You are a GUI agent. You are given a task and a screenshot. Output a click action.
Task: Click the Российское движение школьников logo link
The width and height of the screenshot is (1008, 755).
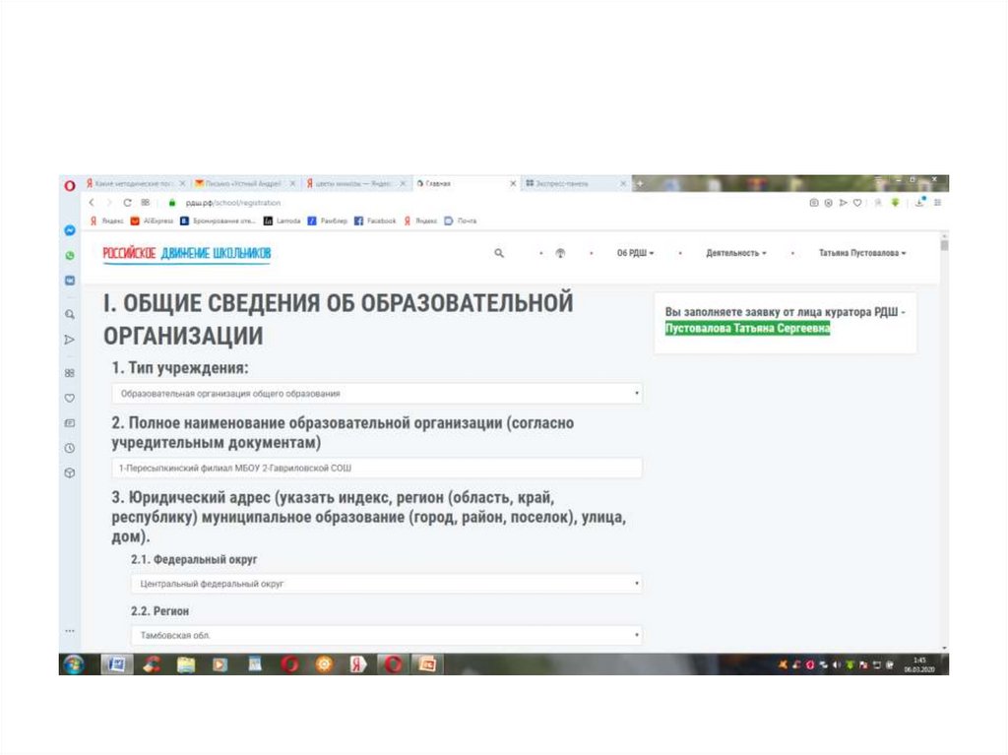pyautogui.click(x=187, y=254)
